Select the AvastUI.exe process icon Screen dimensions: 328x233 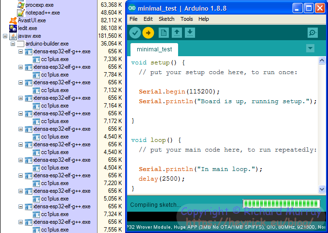click(x=13, y=20)
